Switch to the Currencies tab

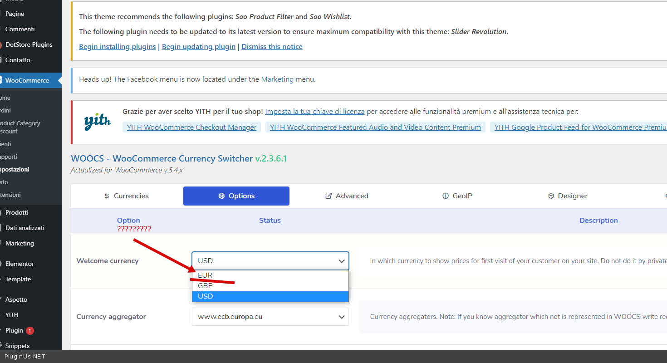127,196
